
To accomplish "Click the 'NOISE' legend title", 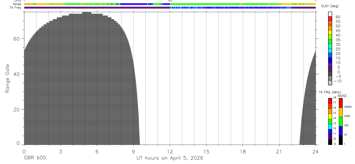I will point(342,96).
